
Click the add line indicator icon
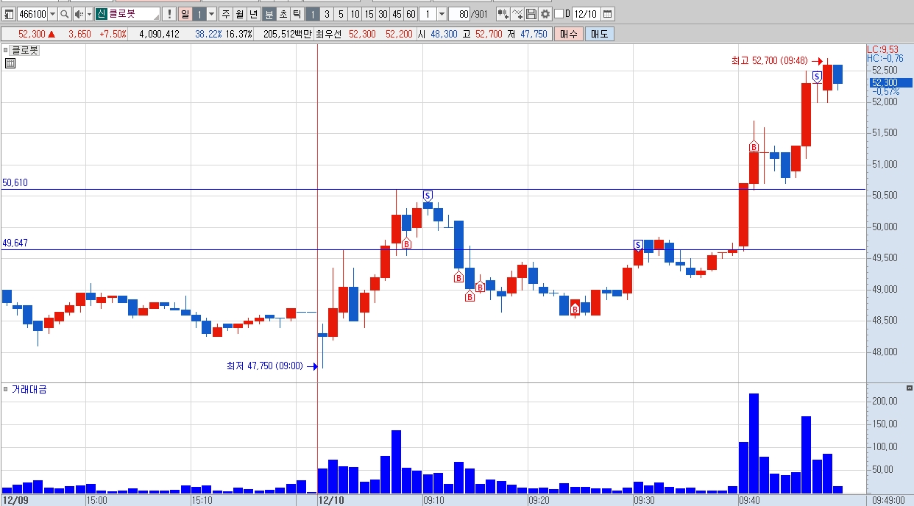tap(517, 14)
